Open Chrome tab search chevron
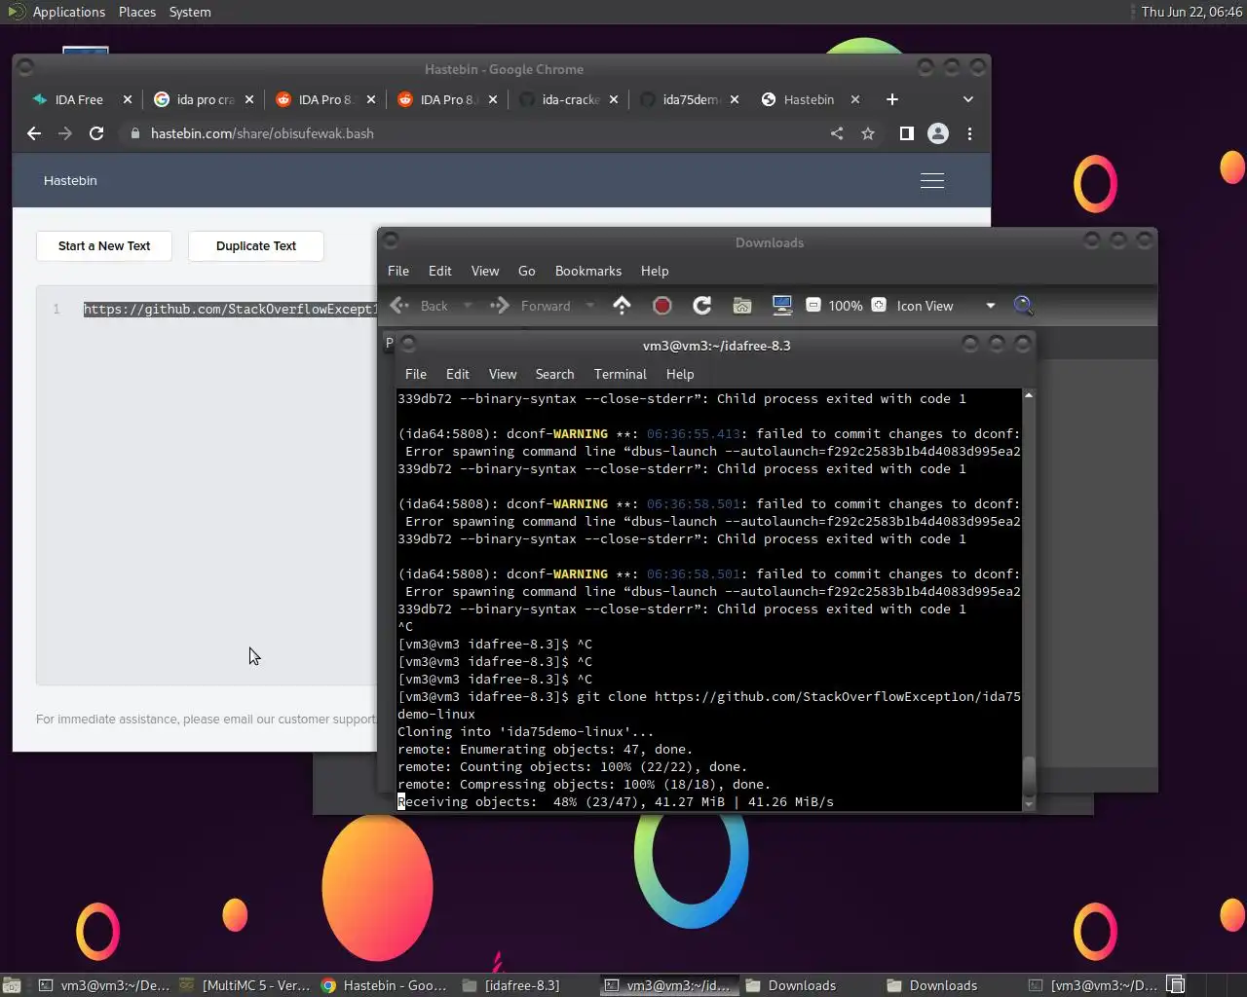Image resolution: width=1247 pixels, height=997 pixels. coord(967,99)
